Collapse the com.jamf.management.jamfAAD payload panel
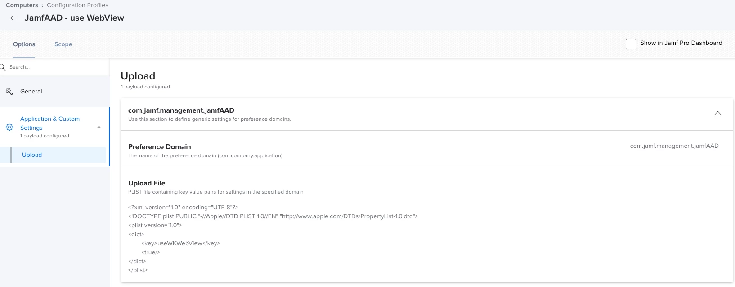 718,113
